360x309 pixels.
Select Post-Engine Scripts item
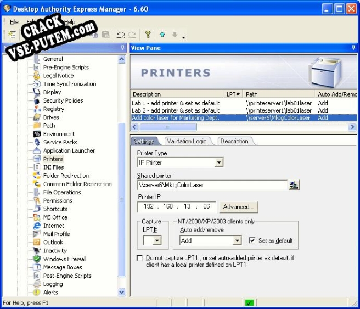(67, 276)
